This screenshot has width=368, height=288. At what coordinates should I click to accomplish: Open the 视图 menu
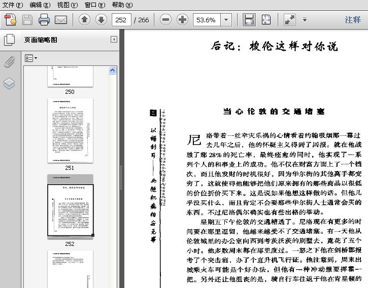coord(67,5)
